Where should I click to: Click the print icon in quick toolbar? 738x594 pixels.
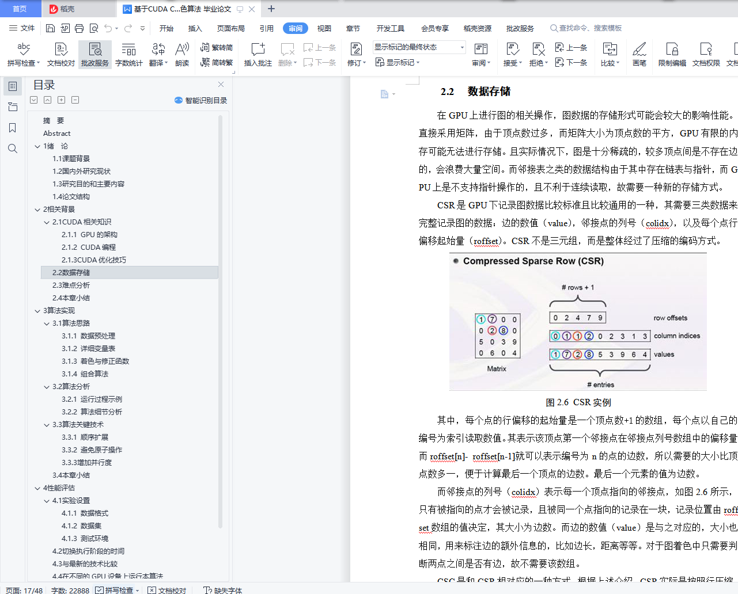click(x=80, y=28)
